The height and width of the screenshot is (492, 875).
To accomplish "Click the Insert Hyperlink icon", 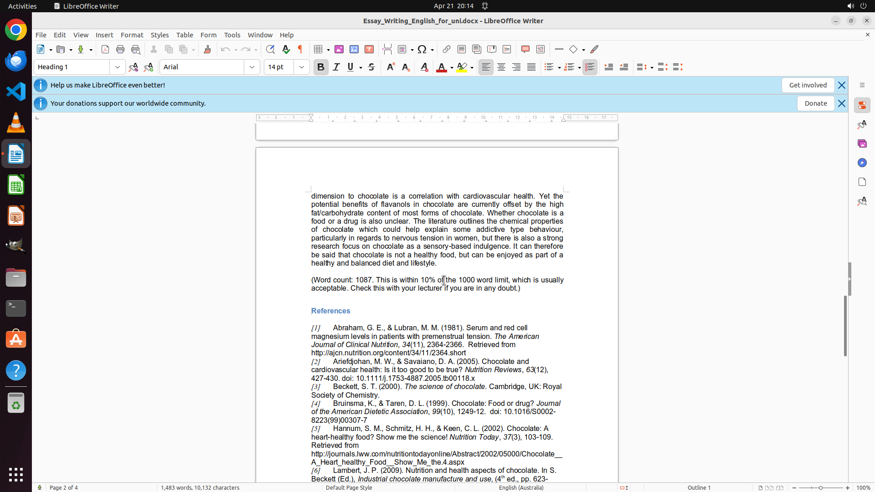I will [x=447, y=49].
